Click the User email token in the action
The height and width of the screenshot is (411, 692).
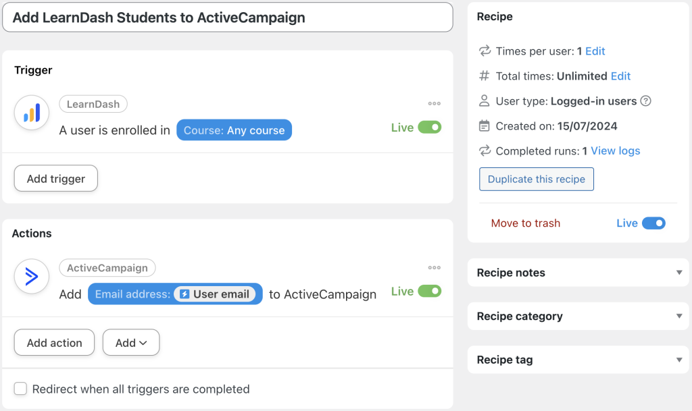point(215,294)
